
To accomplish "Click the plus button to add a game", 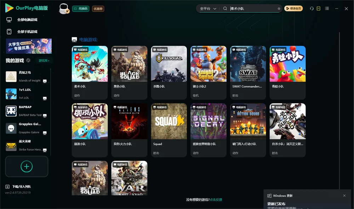I will pos(27,166).
